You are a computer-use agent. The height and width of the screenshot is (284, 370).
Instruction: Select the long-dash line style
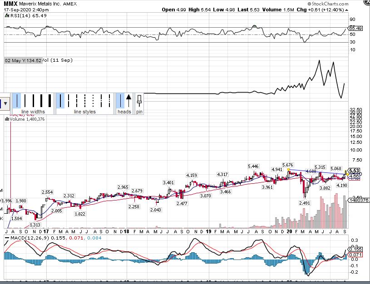click(x=69, y=101)
